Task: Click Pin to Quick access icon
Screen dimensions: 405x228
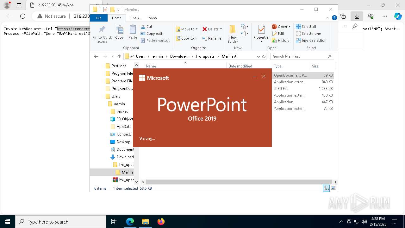Action: [102, 29]
